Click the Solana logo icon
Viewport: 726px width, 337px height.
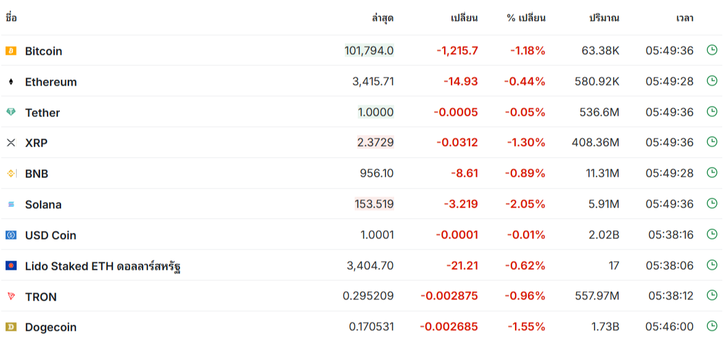point(11,205)
